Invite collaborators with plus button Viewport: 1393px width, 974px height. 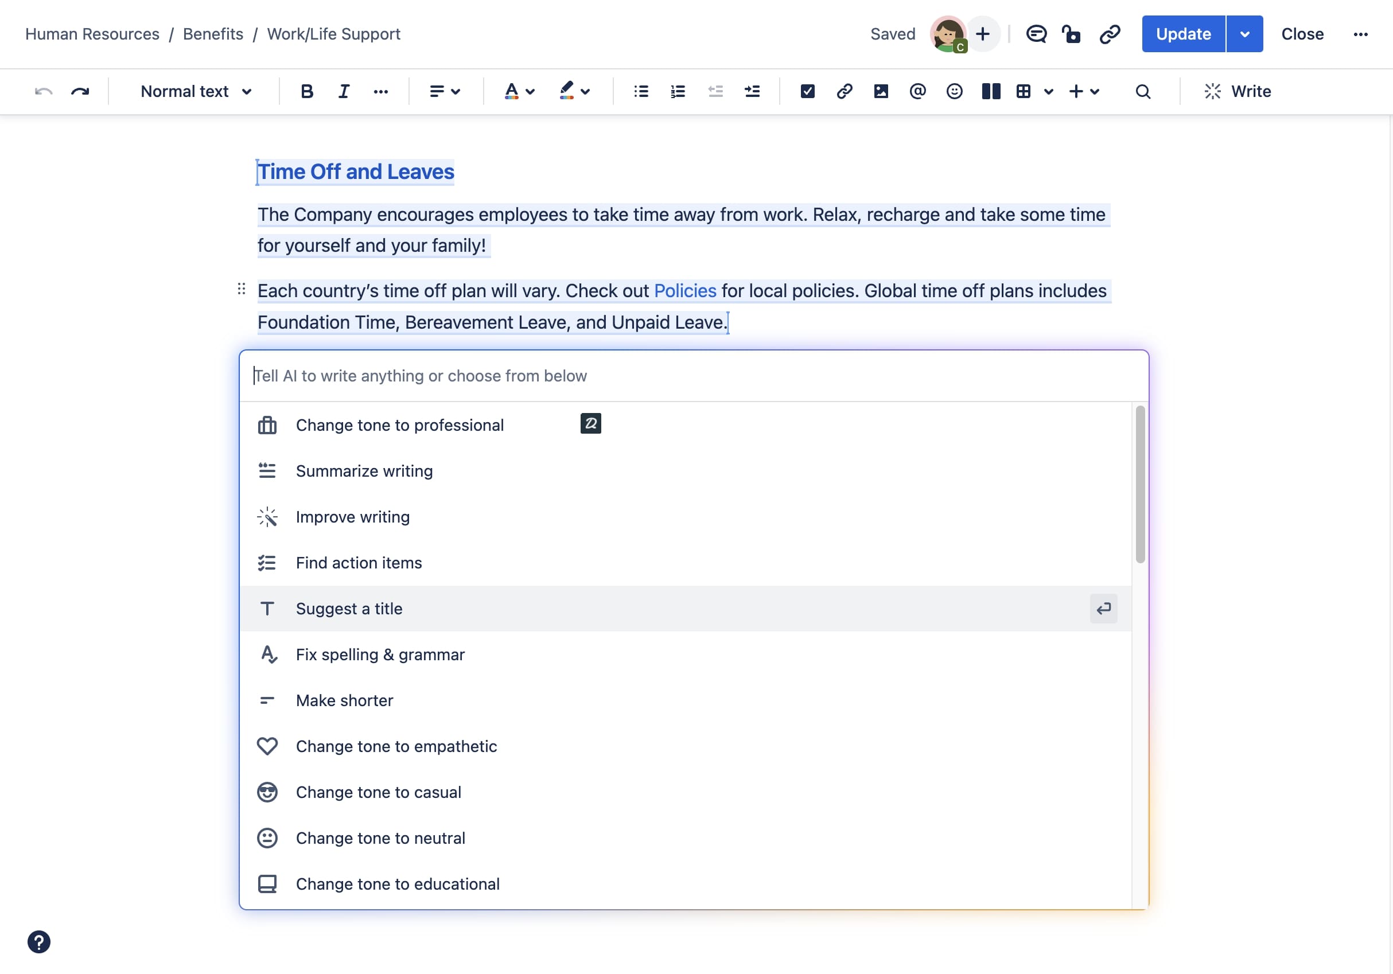(983, 34)
